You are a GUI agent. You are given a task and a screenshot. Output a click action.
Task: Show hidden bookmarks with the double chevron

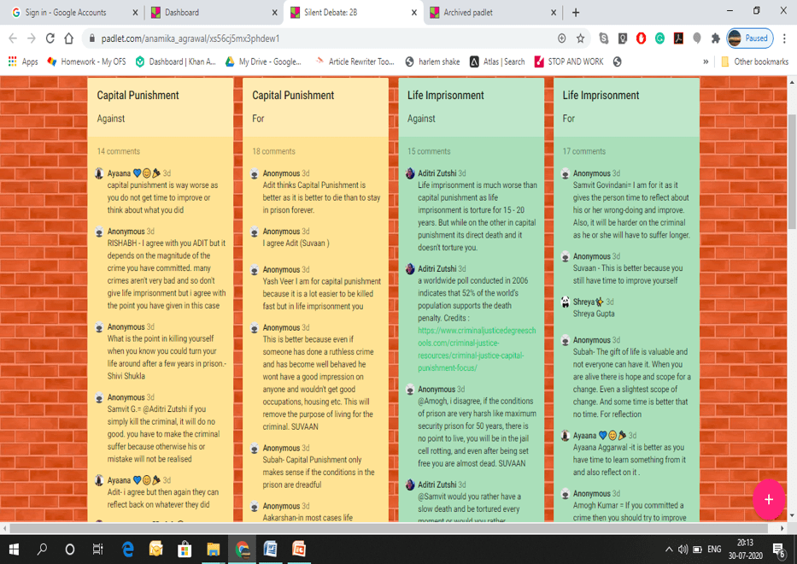706,62
